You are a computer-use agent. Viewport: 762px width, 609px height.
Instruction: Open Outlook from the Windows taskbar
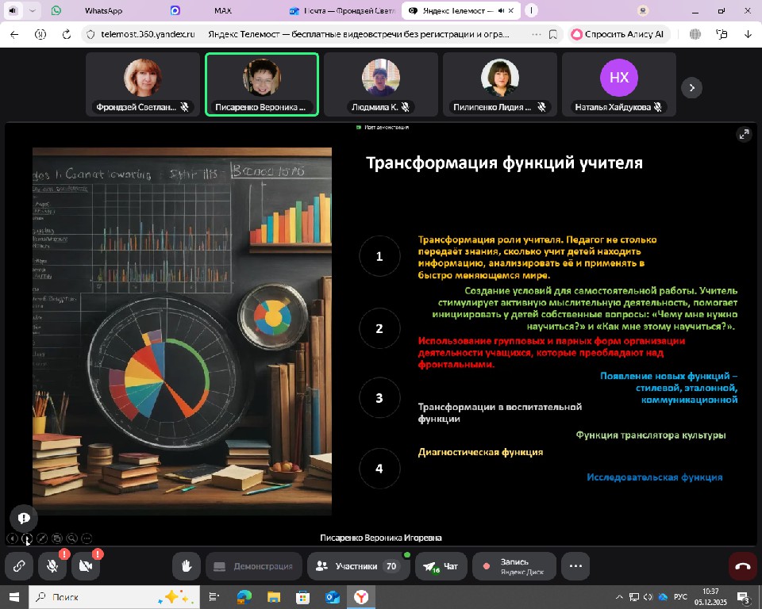tap(333, 596)
